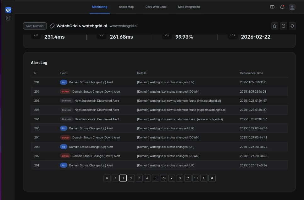Click the app logo icon in sidebar
The image size is (304, 200).
8,10
